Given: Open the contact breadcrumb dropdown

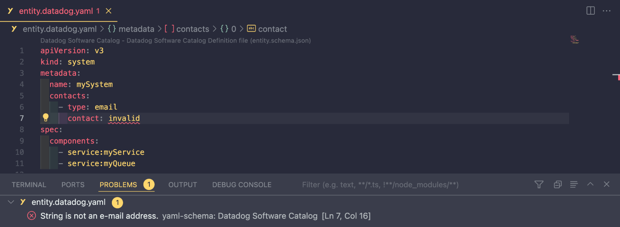Looking at the screenshot, I should [x=272, y=29].
